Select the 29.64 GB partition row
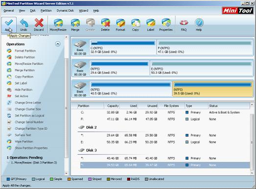This screenshot has width=256, height=189. coord(165,136)
